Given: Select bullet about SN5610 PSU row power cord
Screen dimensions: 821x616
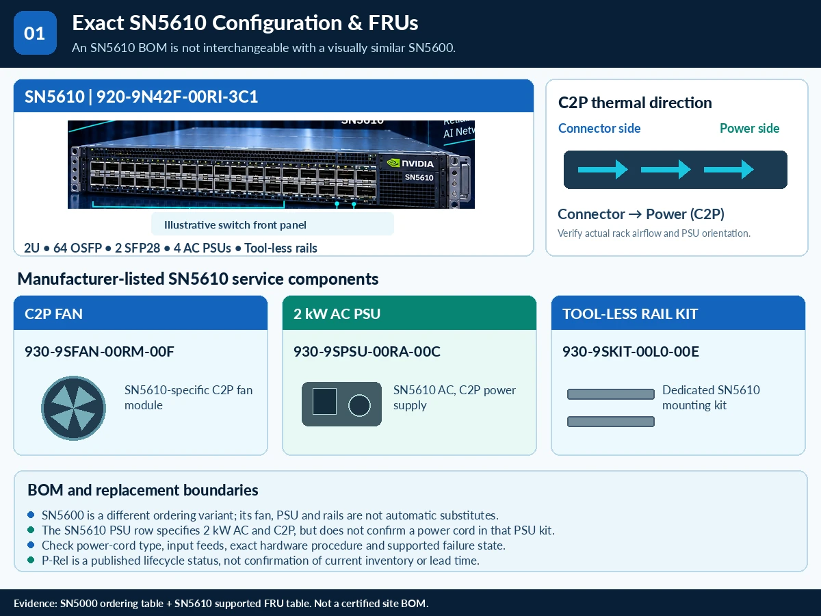Looking at the screenshot, I should (x=298, y=530).
